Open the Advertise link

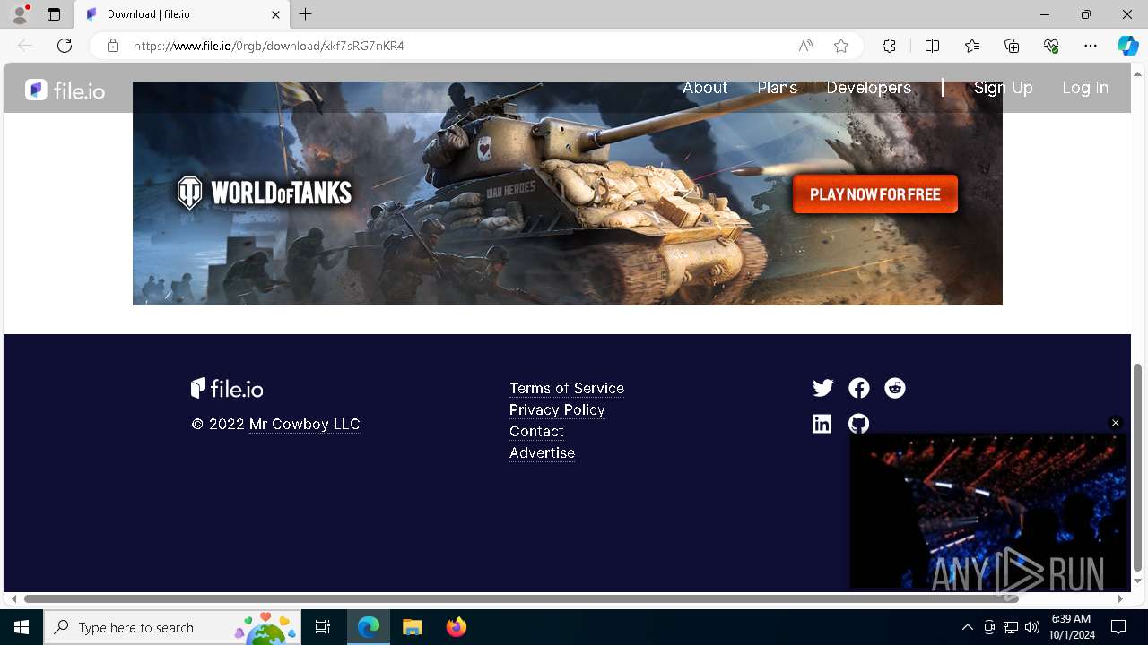(542, 452)
